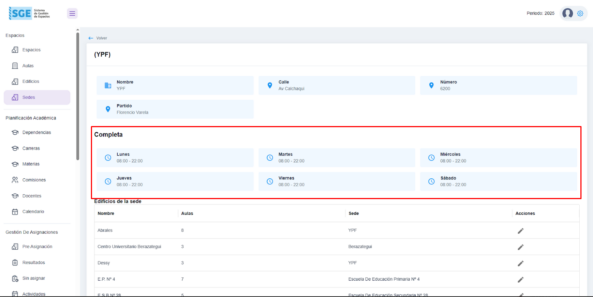Click the Carreras graduation cap icon
This screenshot has height=297, width=593.
tap(15, 148)
